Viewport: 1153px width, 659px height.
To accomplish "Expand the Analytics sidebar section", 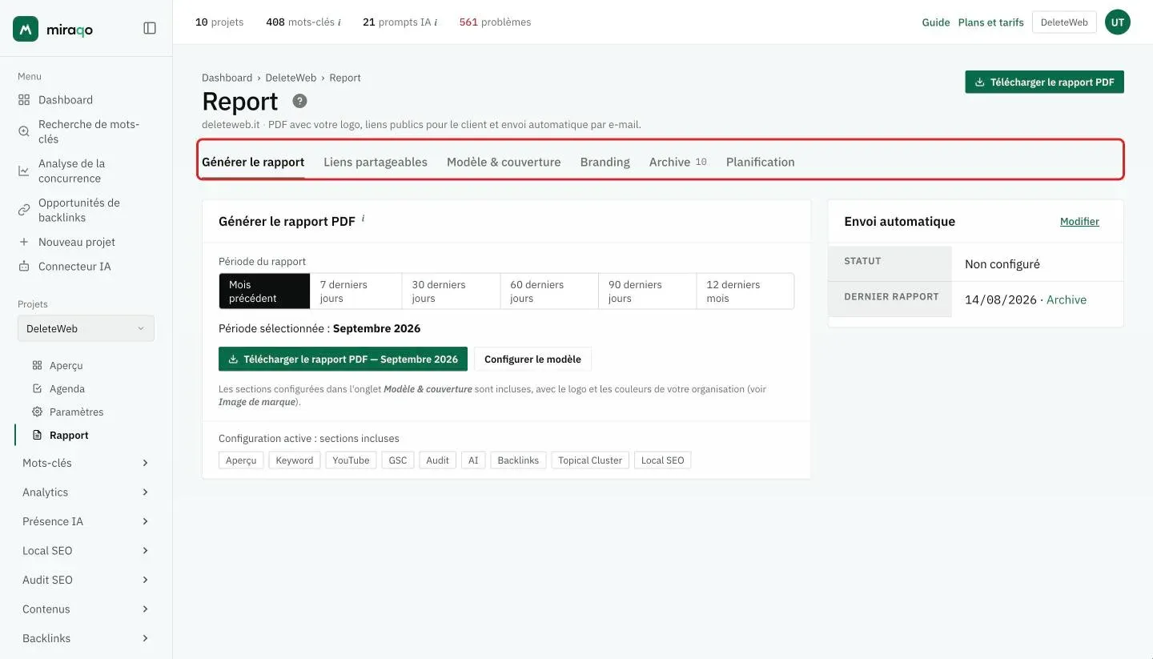I will tap(86, 492).
